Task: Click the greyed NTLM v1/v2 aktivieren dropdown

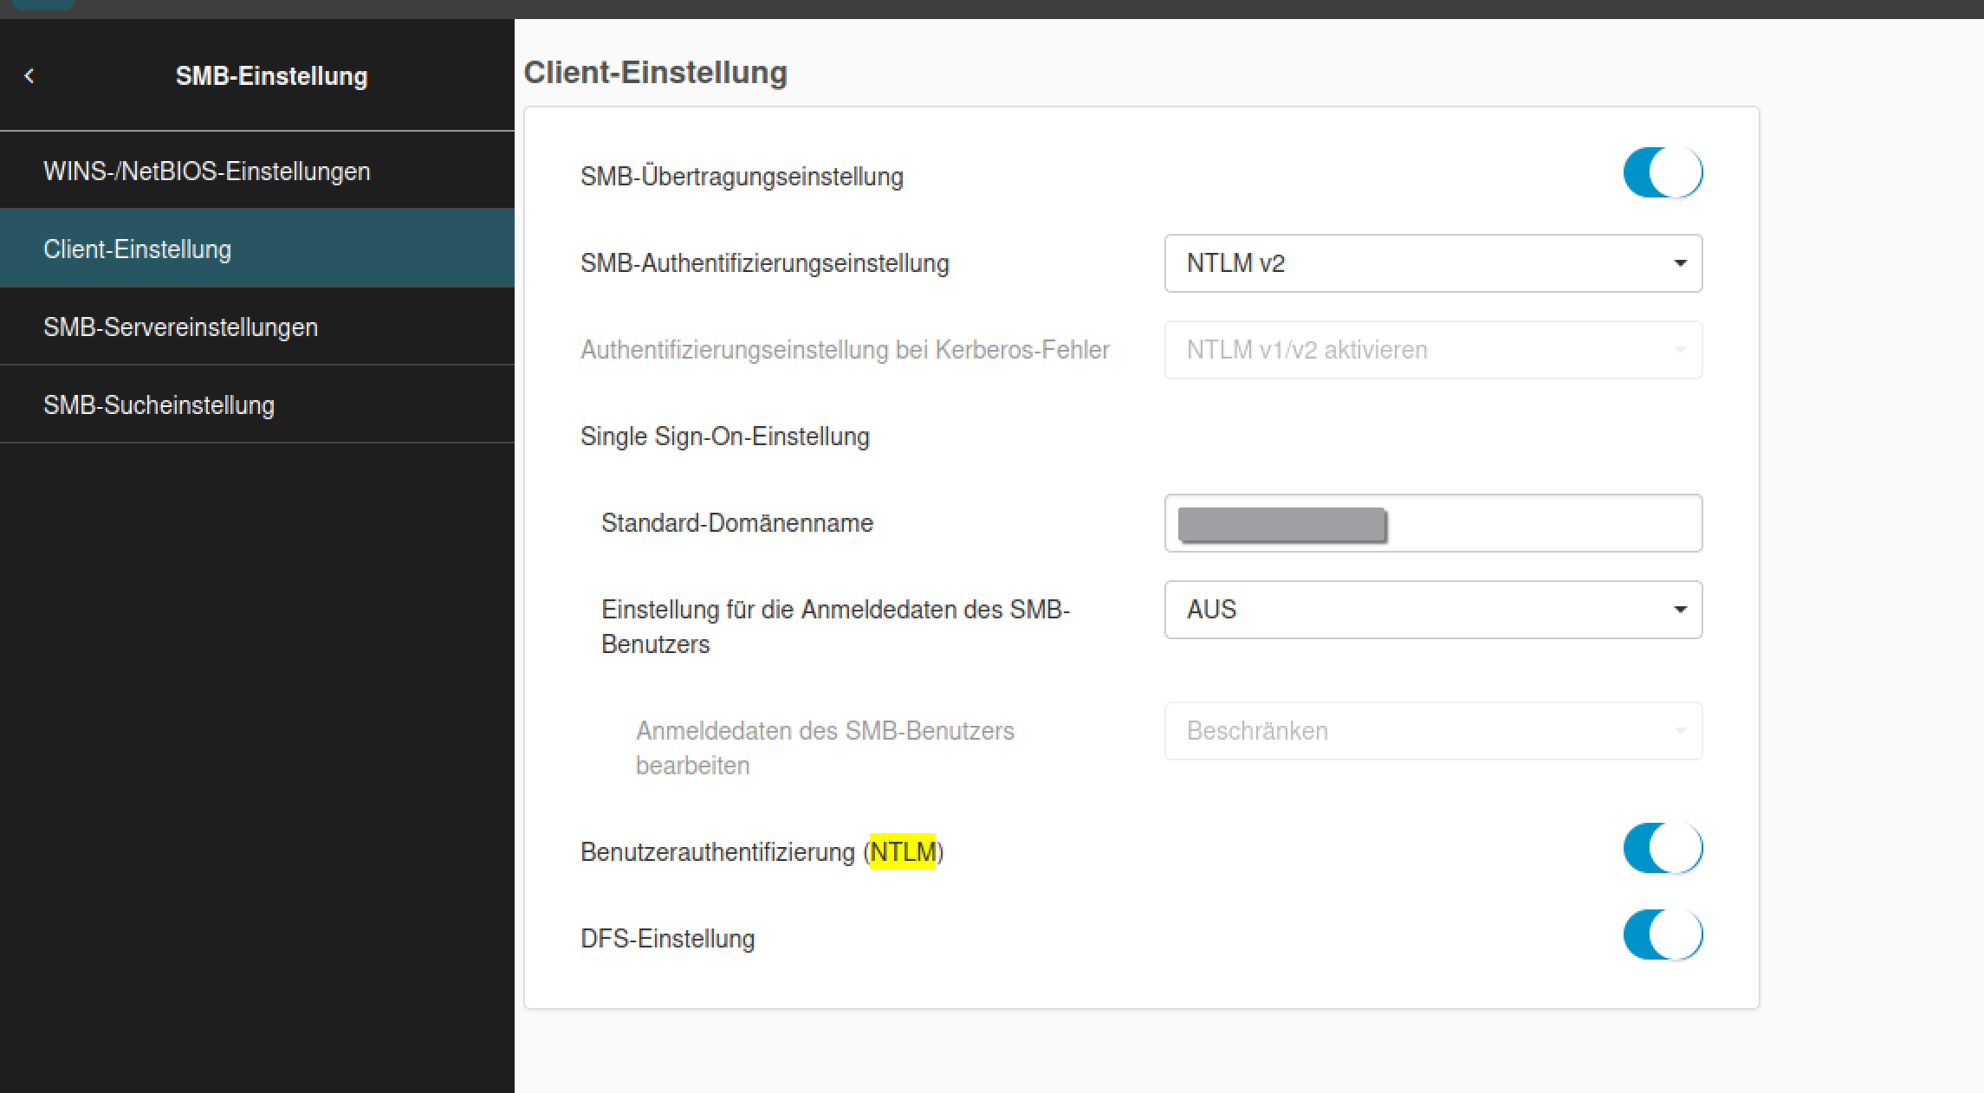Action: click(x=1432, y=350)
